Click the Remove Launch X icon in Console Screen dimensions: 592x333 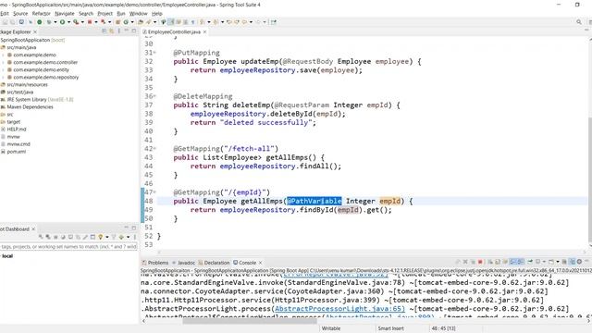pos(465,262)
